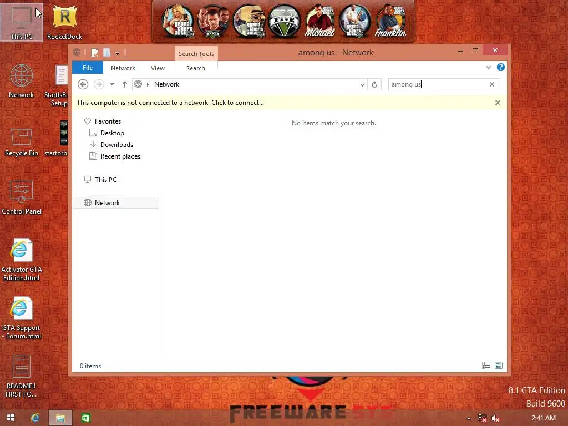This screenshot has width=568, height=426.
Task: Click Properties icon in quick access toolbar
Action: [x=94, y=53]
